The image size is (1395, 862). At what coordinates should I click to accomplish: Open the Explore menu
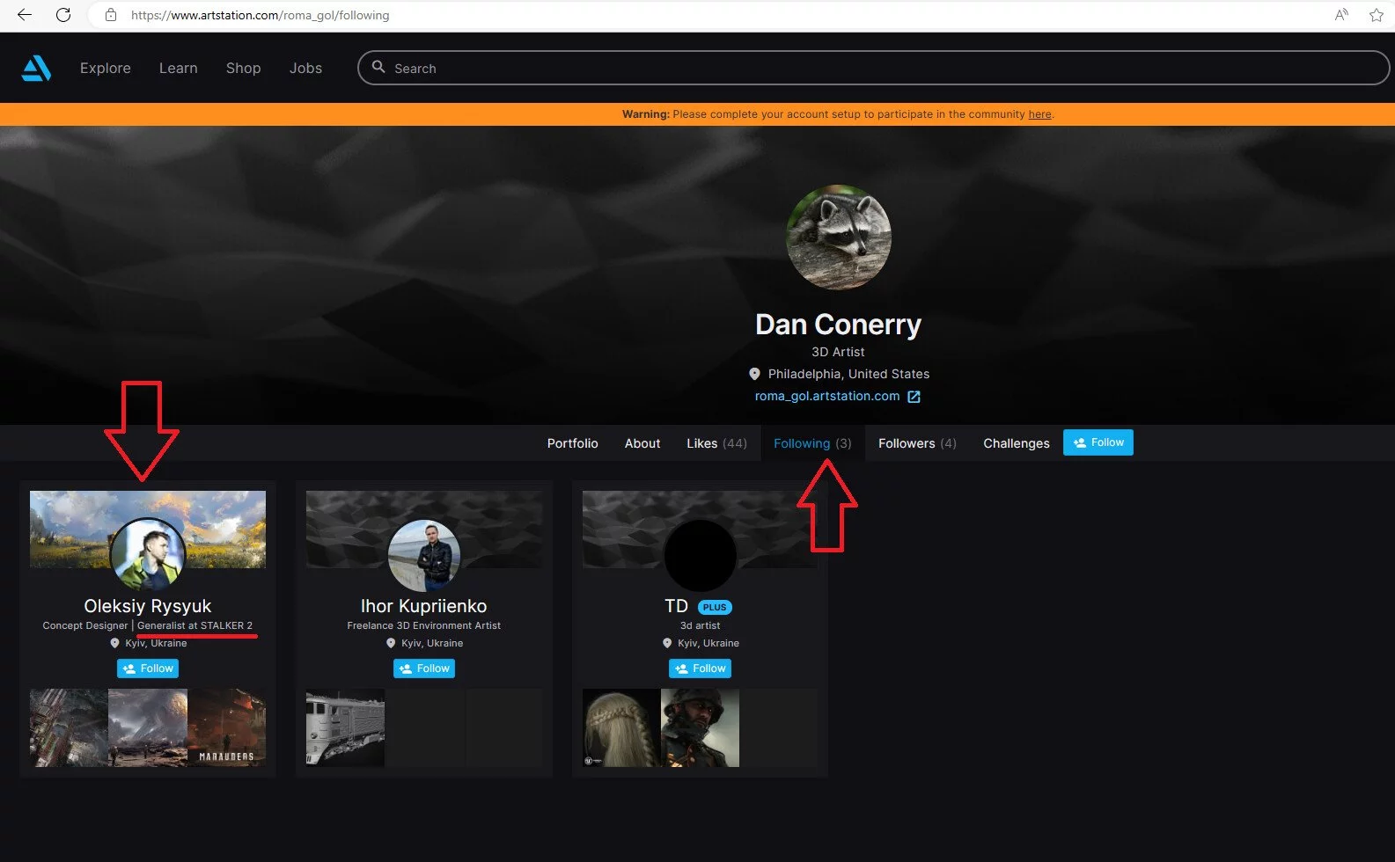tap(106, 68)
